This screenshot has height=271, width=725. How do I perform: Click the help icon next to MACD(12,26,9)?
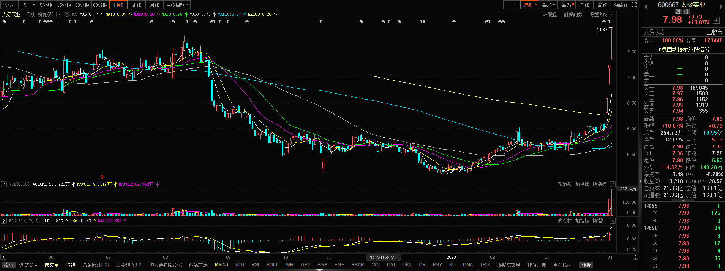[x=4, y=221]
